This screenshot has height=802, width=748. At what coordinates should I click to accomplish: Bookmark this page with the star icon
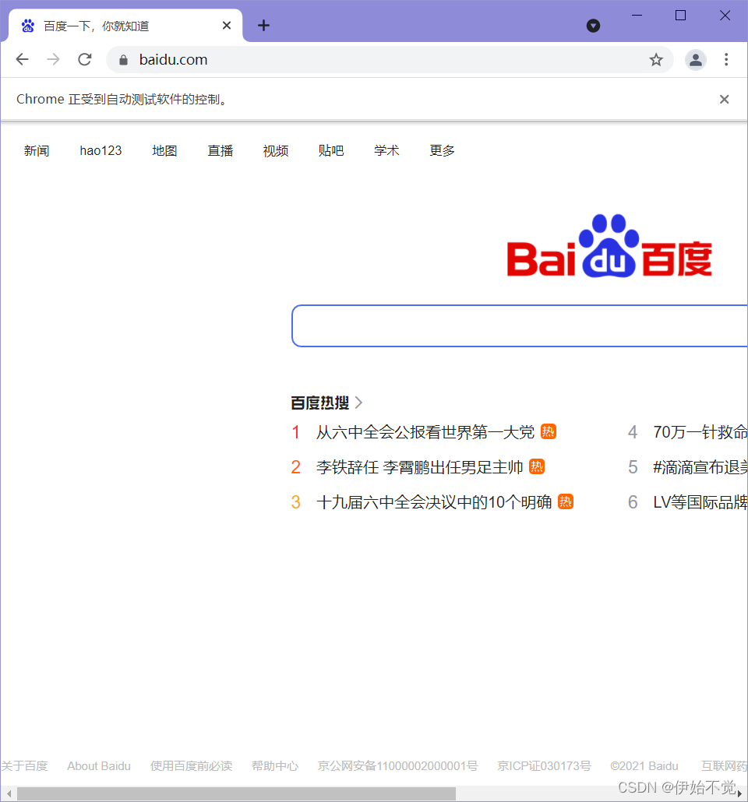(x=656, y=60)
